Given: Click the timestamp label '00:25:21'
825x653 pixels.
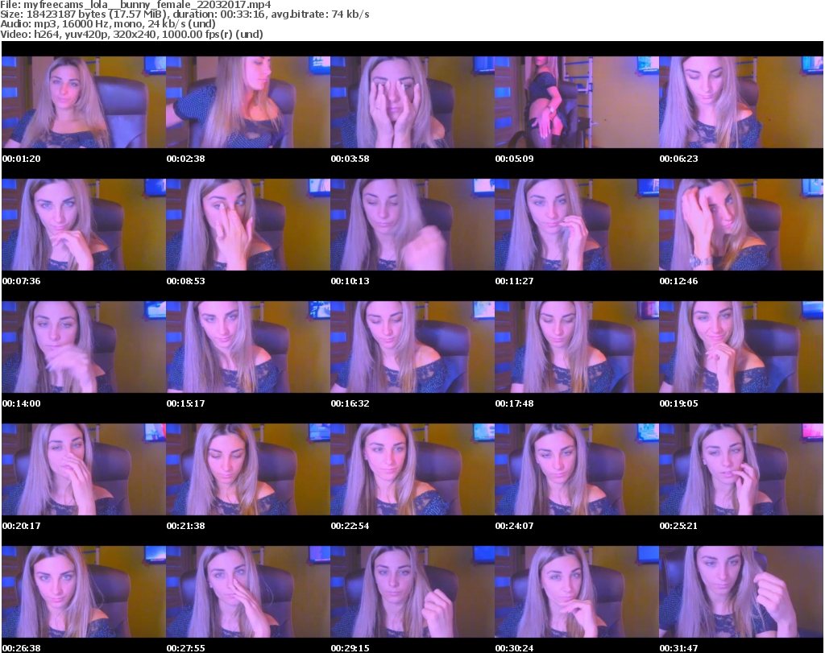Looking at the screenshot, I should coord(678,526).
